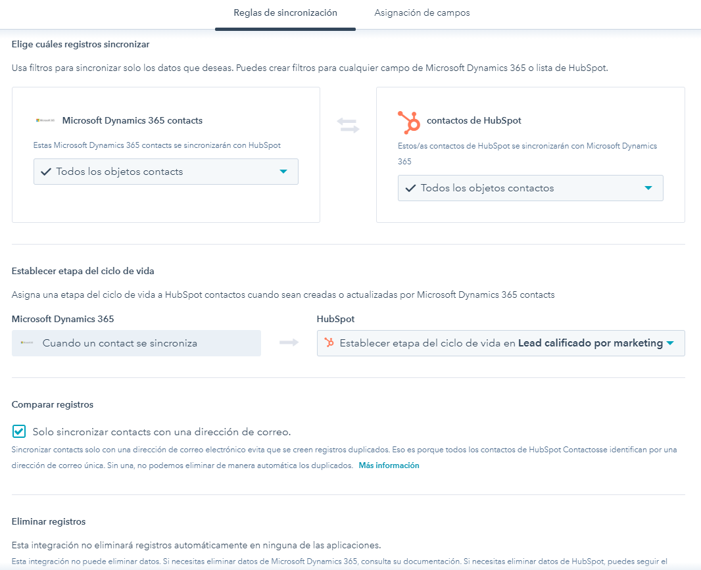This screenshot has width=701, height=570.
Task: Click the HubSpot sprocket logo in contactos card
Action: click(x=408, y=122)
